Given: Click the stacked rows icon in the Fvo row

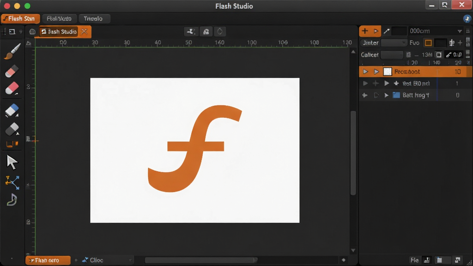Looking at the screenshot, I should tap(468, 42).
